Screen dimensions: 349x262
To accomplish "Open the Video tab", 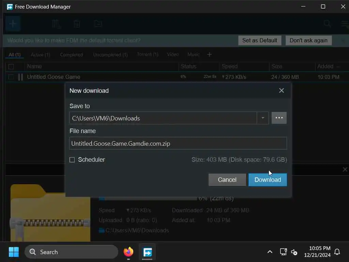I will point(173,55).
